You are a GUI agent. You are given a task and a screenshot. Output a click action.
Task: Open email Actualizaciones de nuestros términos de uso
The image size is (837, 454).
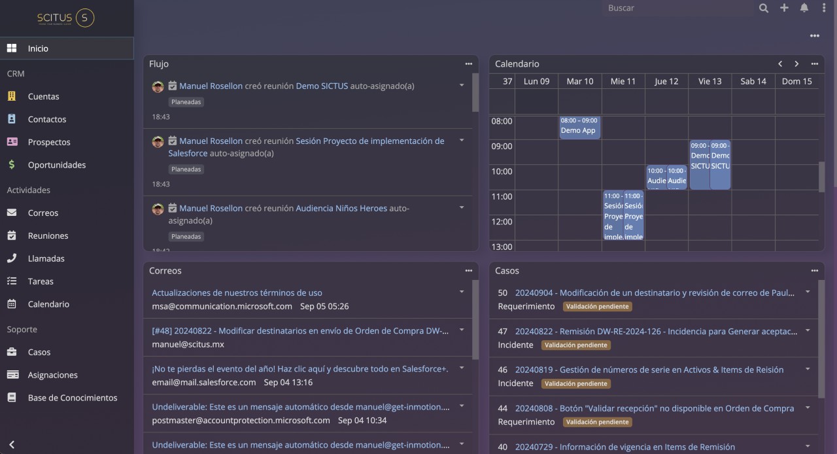tap(237, 293)
